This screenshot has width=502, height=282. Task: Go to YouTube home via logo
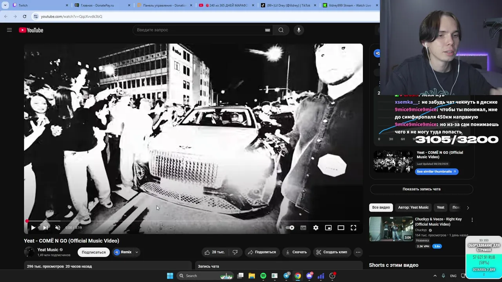pyautogui.click(x=31, y=30)
